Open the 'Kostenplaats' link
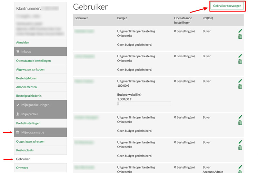 tap(25, 150)
